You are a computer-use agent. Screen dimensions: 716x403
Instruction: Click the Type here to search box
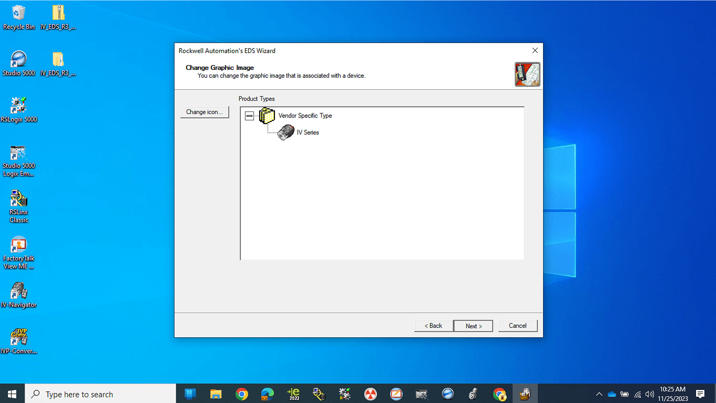click(x=101, y=394)
